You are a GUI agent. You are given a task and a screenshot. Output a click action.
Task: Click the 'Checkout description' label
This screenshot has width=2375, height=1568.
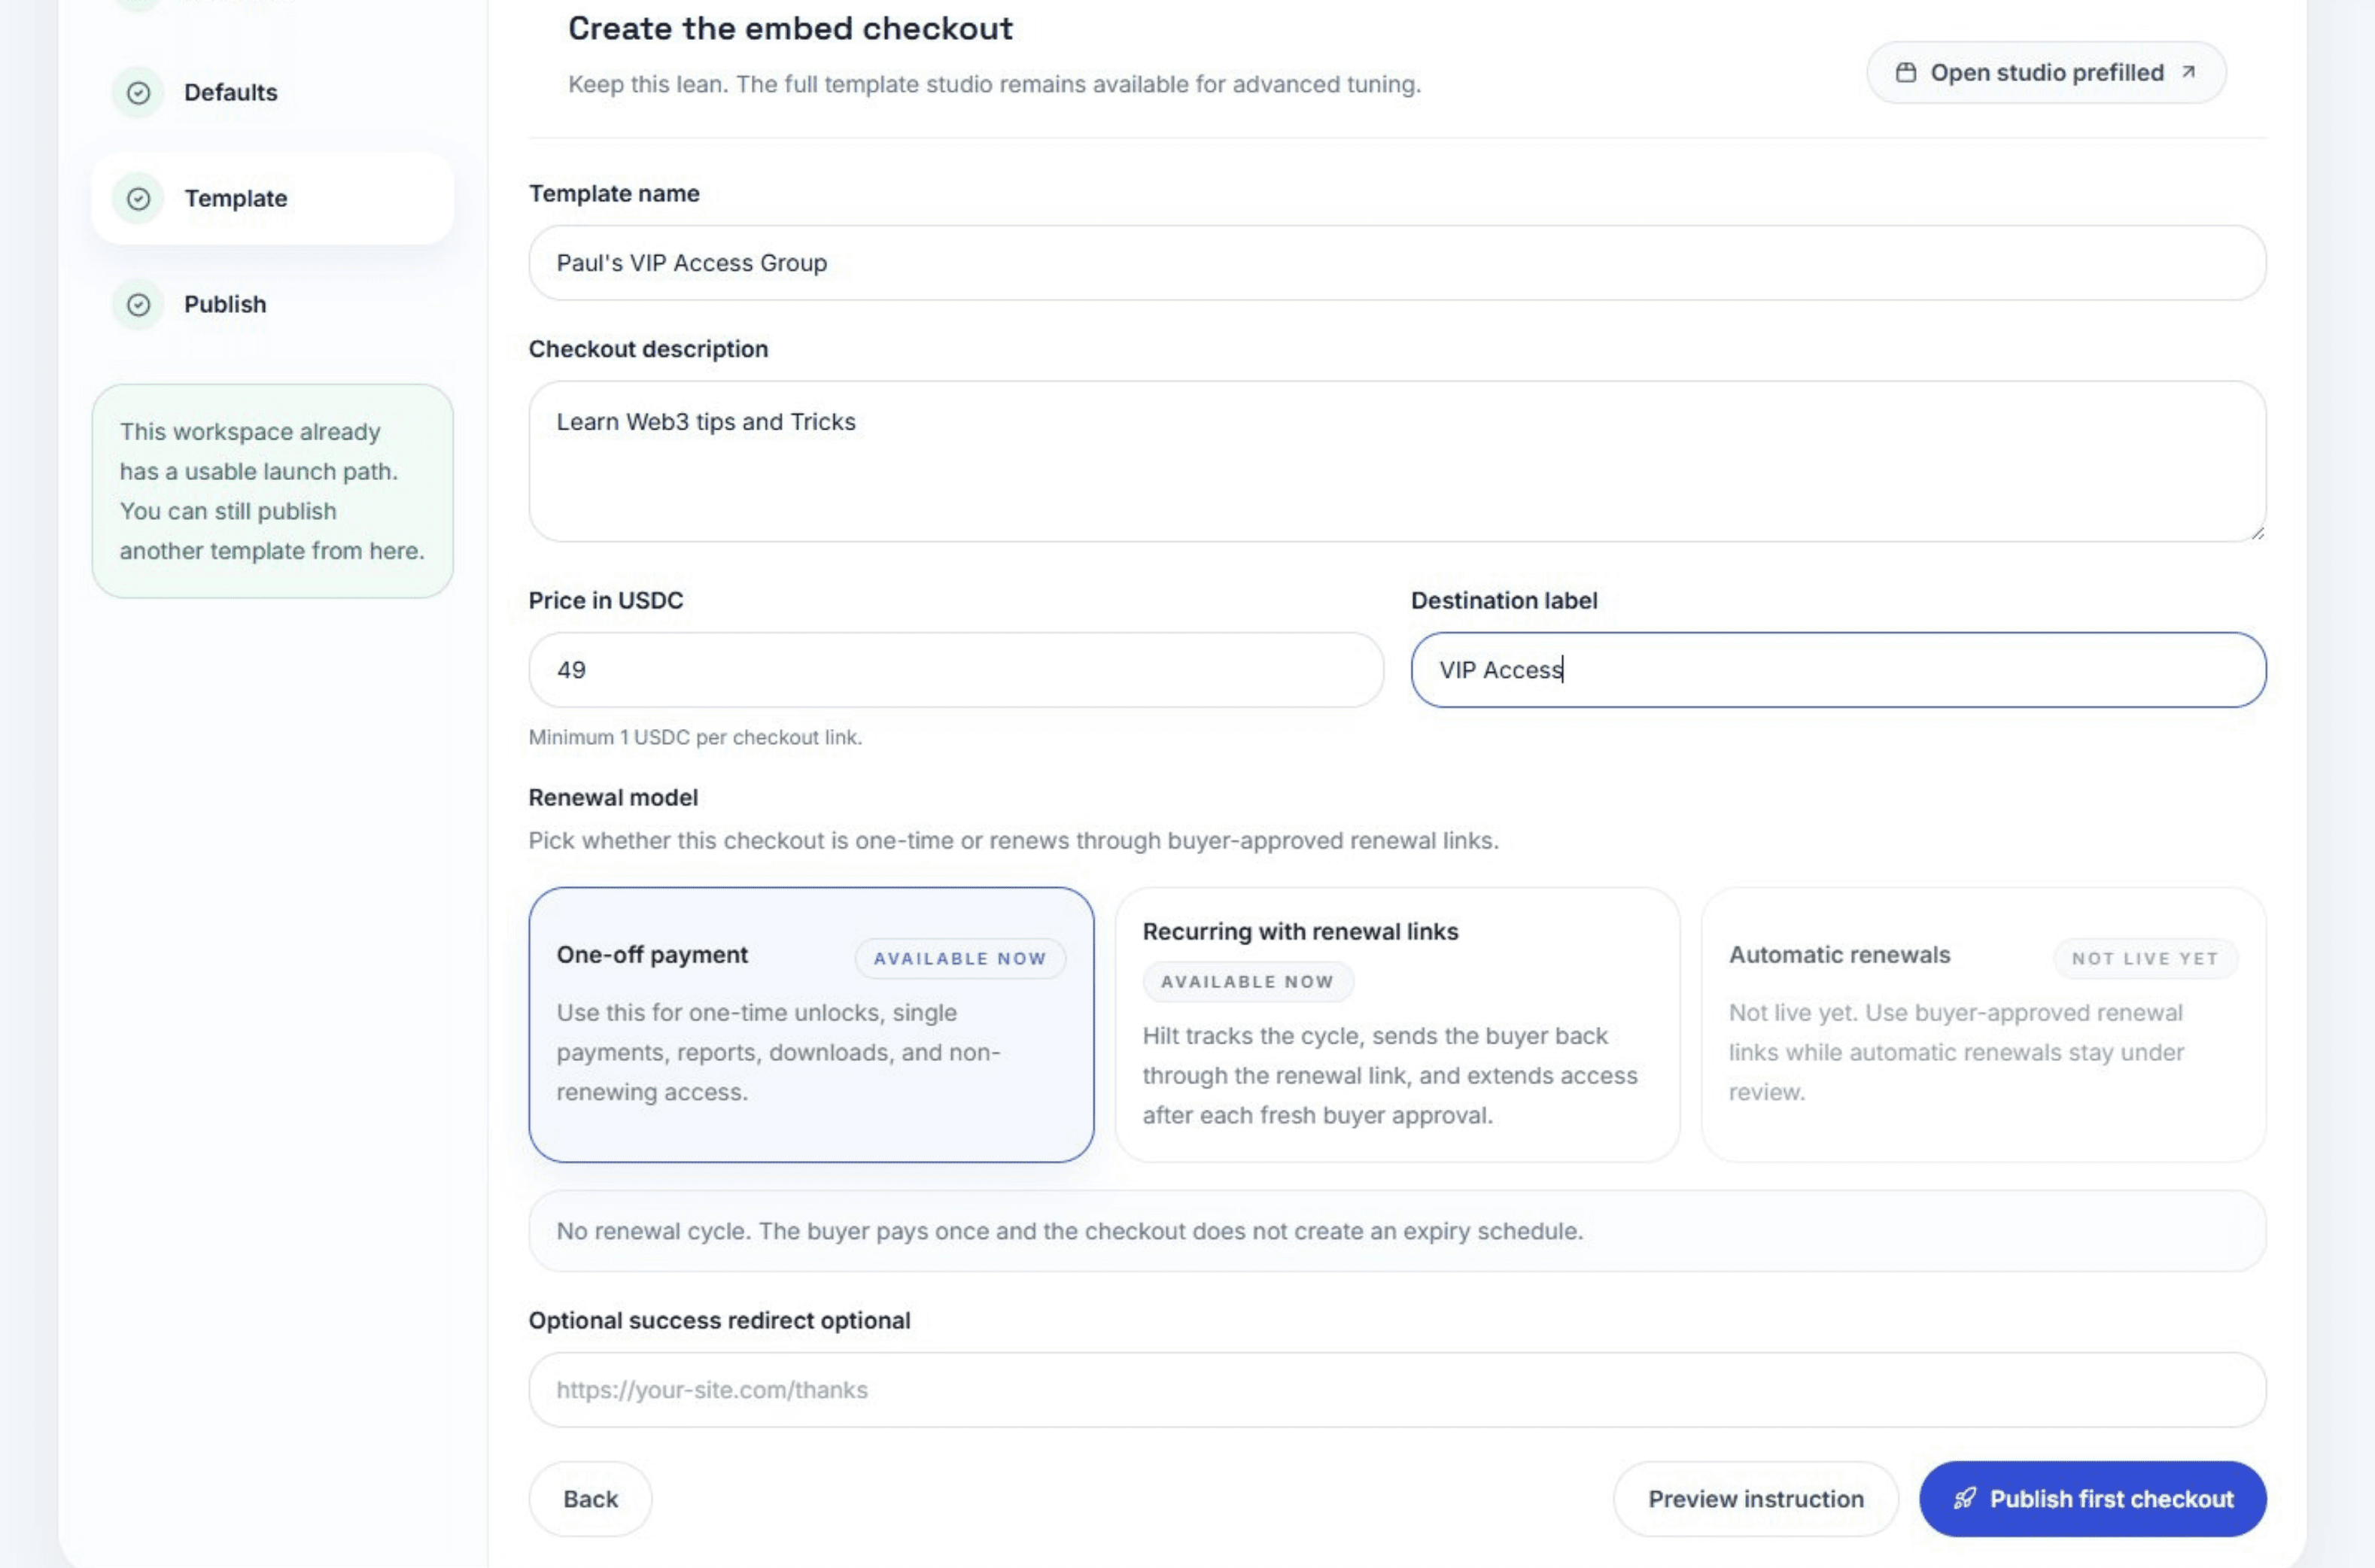click(x=648, y=349)
